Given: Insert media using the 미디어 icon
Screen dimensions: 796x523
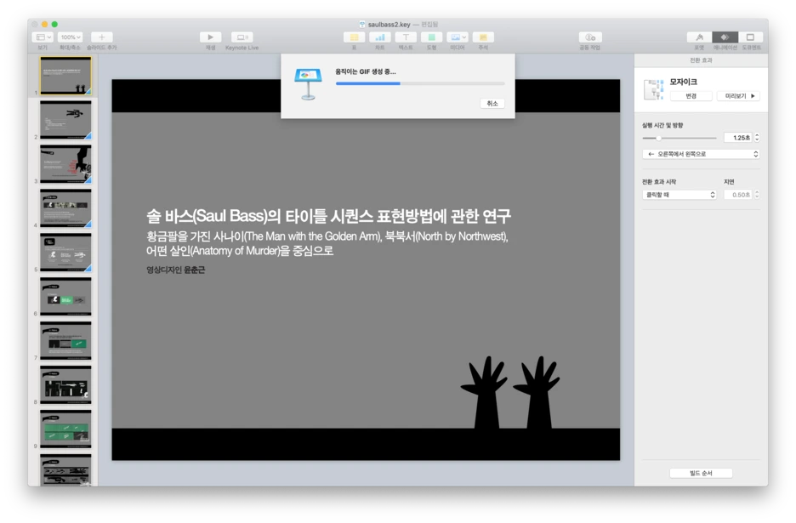Looking at the screenshot, I should pyautogui.click(x=454, y=37).
